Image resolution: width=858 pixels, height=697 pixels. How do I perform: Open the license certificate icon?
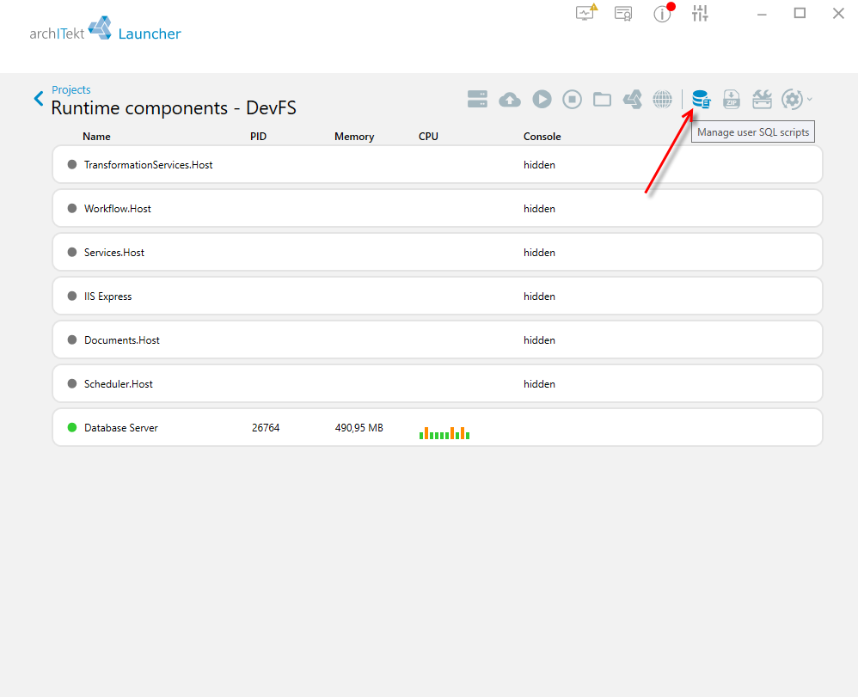click(x=623, y=13)
